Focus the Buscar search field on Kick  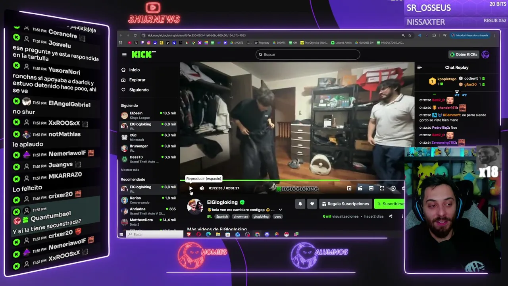(308, 54)
